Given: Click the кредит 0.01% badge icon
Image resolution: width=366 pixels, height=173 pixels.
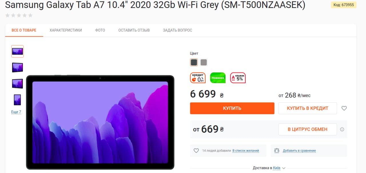Looking at the screenshot, I should click(x=198, y=78).
